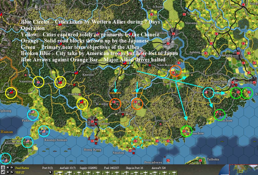Click the Japanese flag at Sinyang
The width and height of the screenshot is (258, 175).
coord(184,14)
